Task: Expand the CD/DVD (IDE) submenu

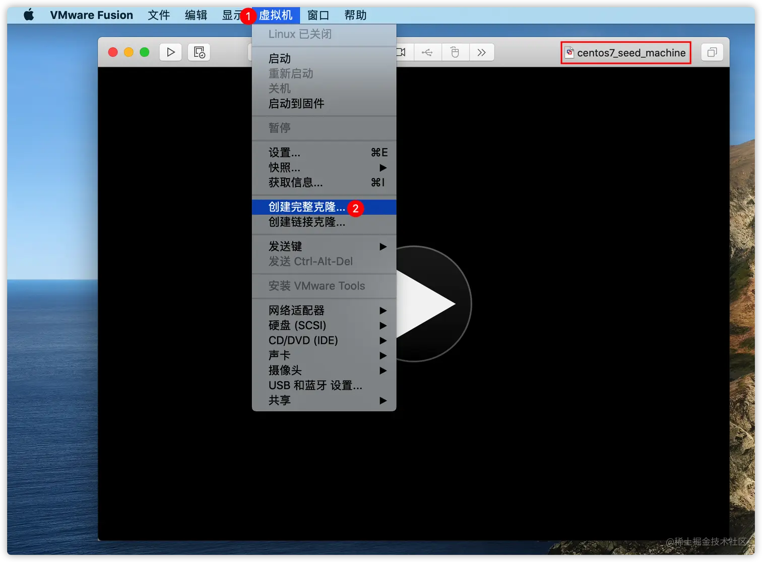Action: 324,340
